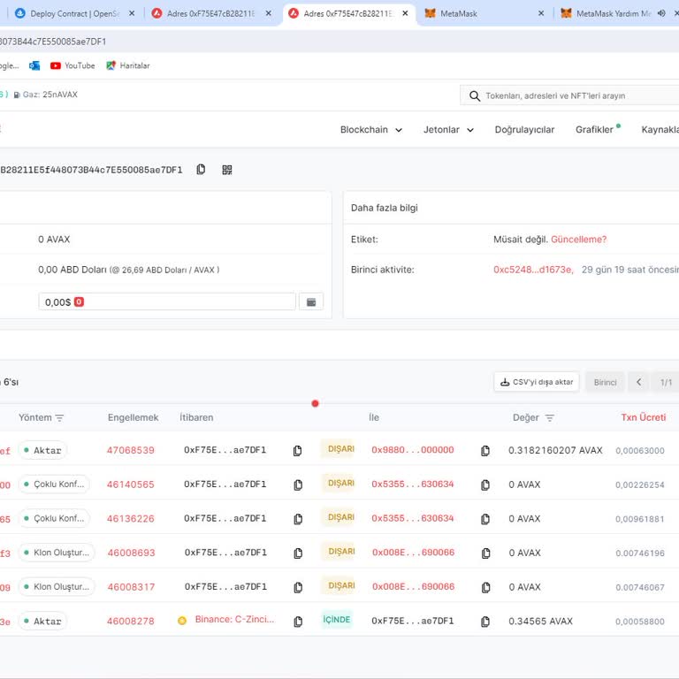Open the wallet icon beside token holdings

click(311, 301)
